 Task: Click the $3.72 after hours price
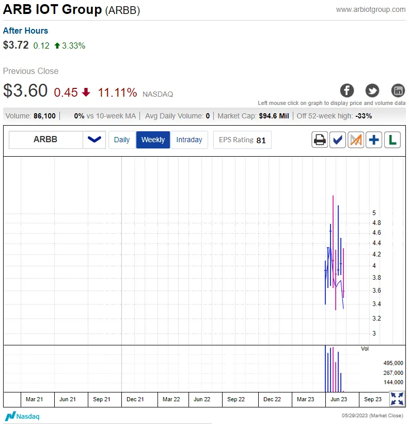[x=15, y=45]
